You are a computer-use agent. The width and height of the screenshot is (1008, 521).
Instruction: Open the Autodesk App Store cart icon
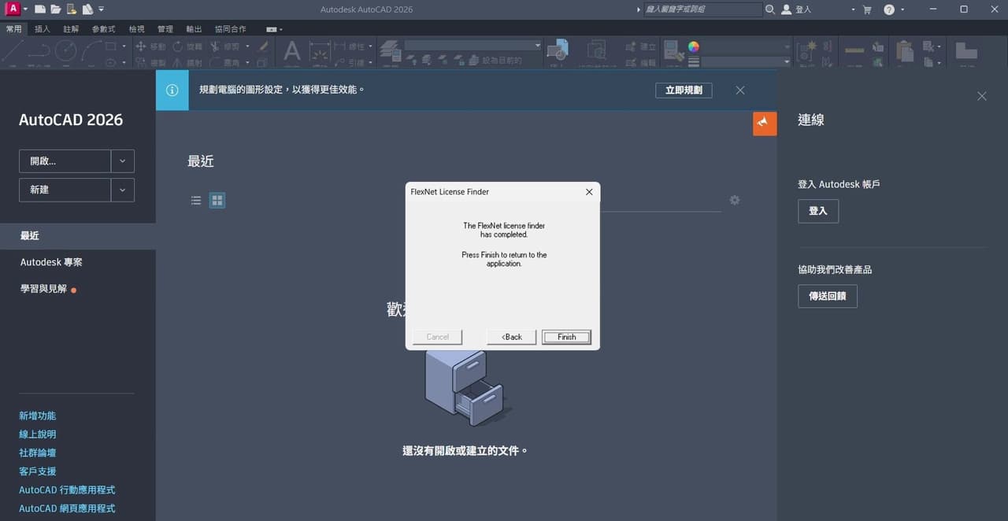coord(867,9)
